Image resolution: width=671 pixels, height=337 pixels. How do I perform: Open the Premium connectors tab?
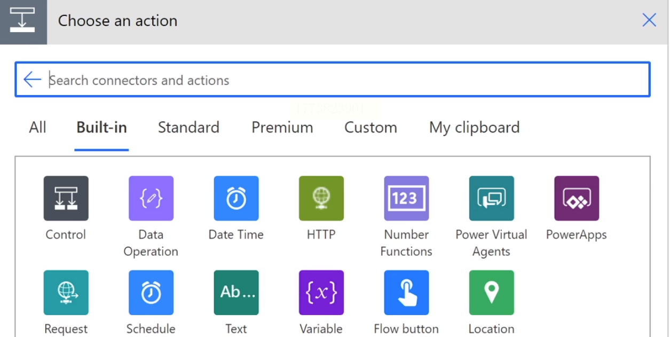282,128
